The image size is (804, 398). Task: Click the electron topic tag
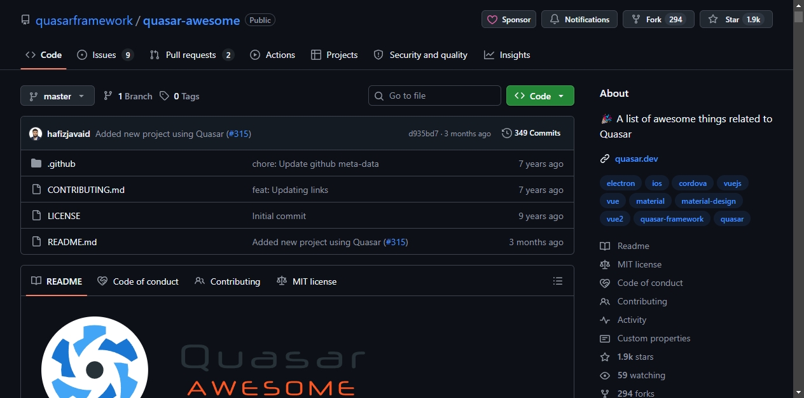tap(621, 183)
